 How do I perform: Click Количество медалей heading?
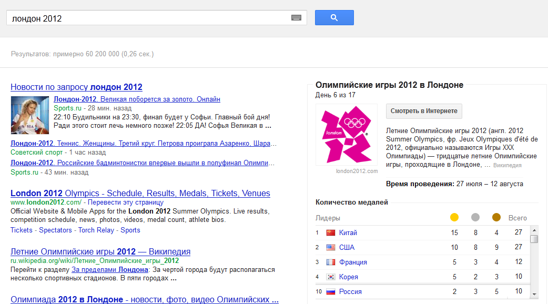(352, 202)
